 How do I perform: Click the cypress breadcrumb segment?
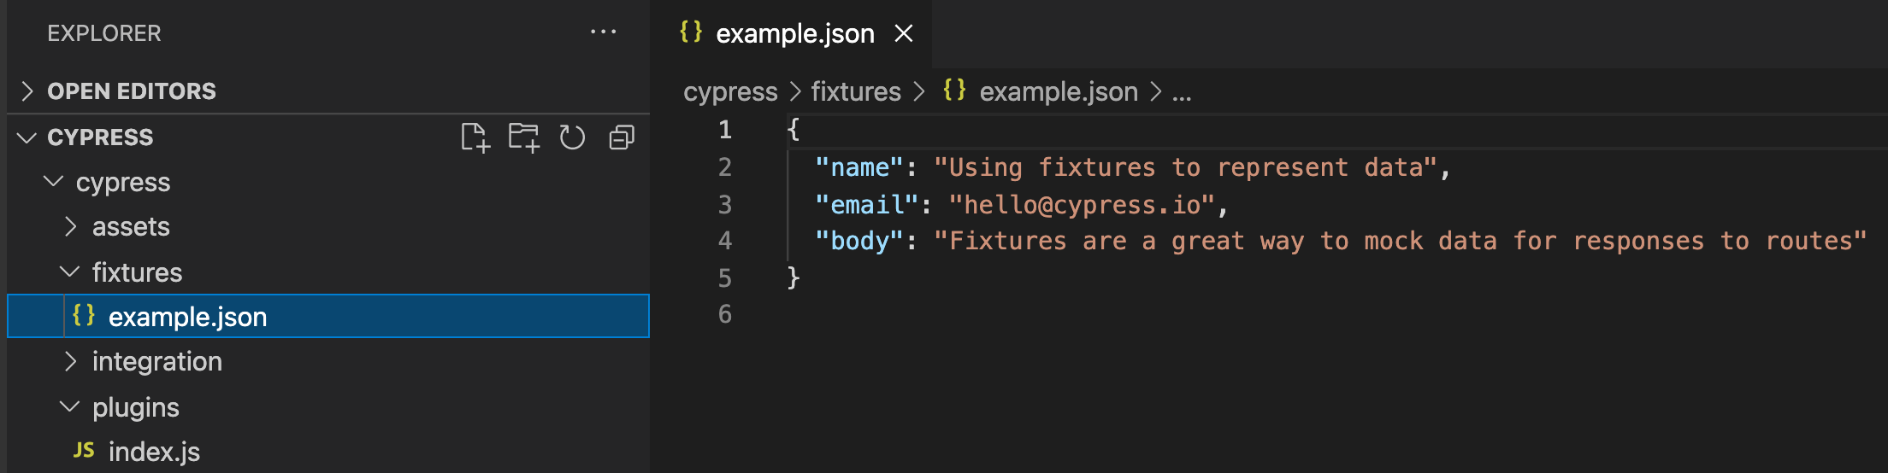pos(730,91)
